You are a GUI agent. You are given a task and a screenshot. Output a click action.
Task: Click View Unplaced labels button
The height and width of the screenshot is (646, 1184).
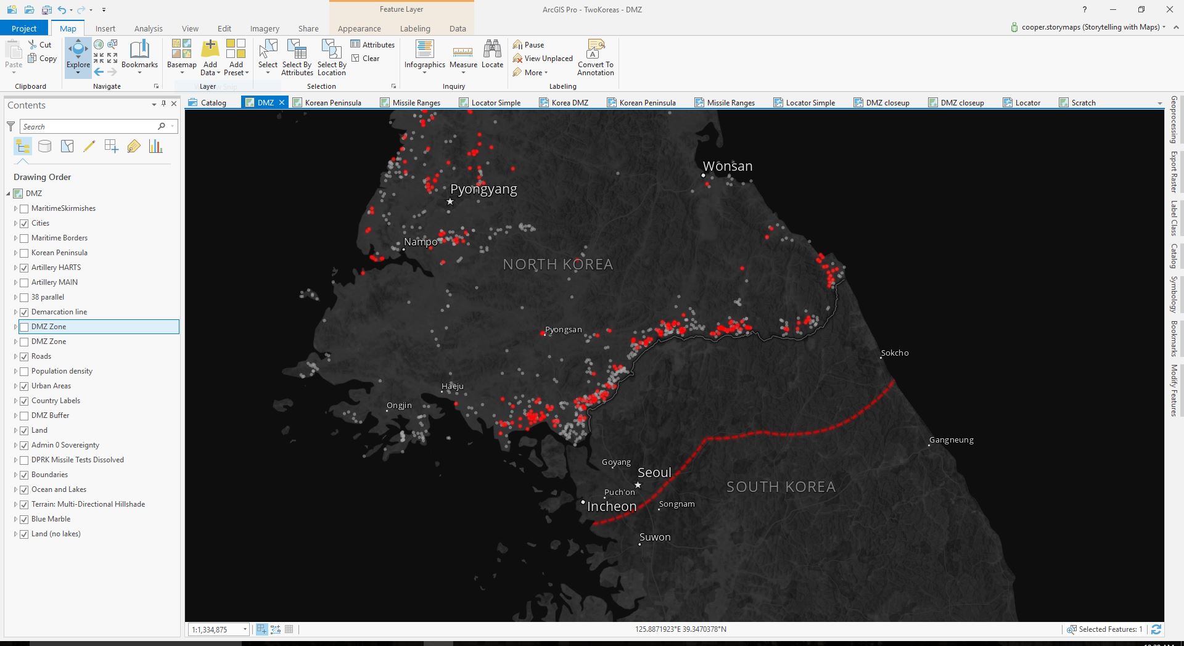(x=543, y=59)
